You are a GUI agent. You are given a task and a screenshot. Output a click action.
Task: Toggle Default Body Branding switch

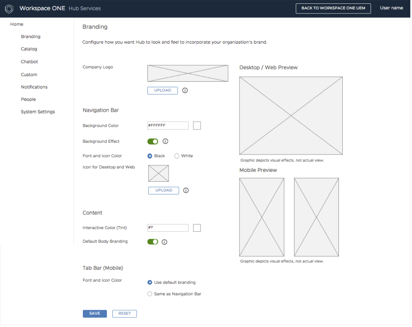[153, 242]
